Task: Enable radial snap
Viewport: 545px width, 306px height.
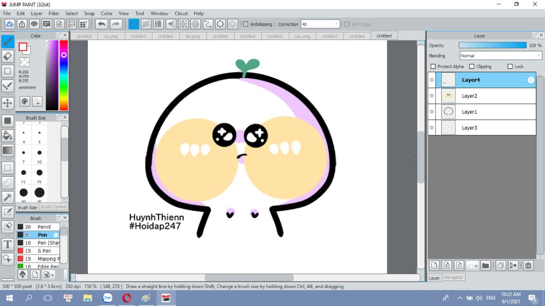Action: click(x=183, y=24)
